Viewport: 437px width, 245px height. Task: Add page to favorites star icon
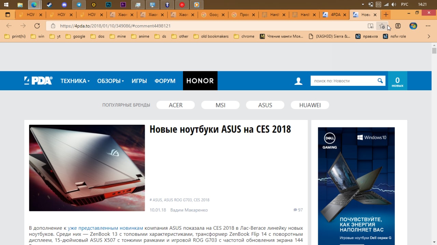pos(382,26)
